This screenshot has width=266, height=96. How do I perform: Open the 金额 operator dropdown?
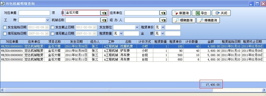coord(163,33)
